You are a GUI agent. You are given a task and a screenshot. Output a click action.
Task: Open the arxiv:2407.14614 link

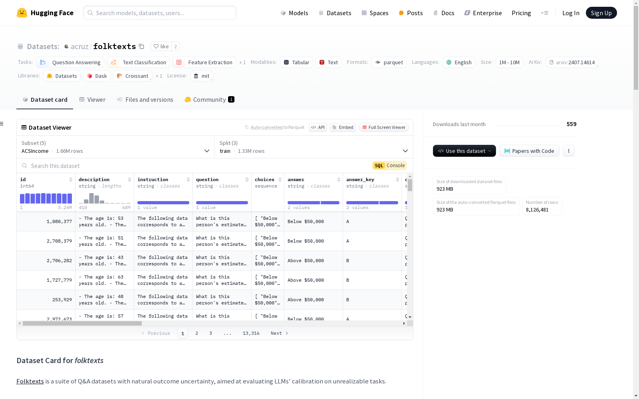pyautogui.click(x=572, y=62)
